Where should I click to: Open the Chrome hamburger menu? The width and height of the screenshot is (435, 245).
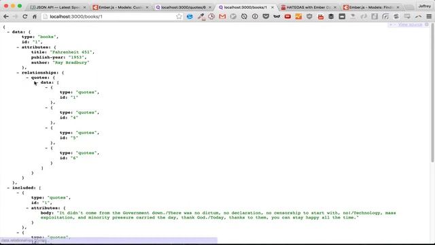[429, 16]
